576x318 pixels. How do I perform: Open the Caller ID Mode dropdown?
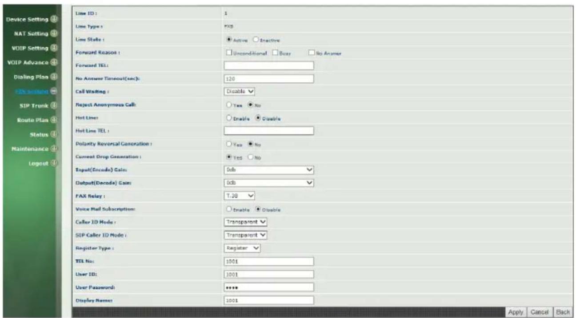coord(246,222)
